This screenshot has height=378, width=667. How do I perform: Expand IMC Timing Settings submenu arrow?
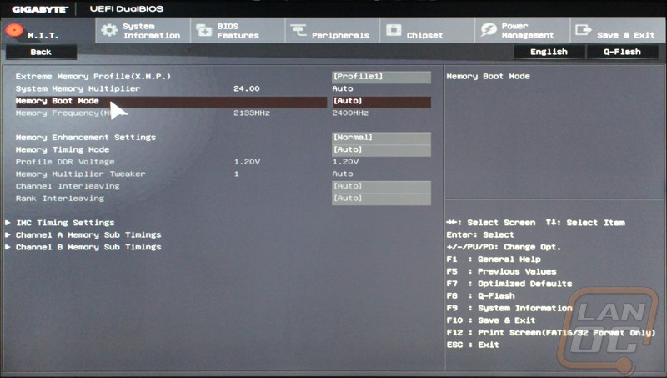click(x=8, y=223)
